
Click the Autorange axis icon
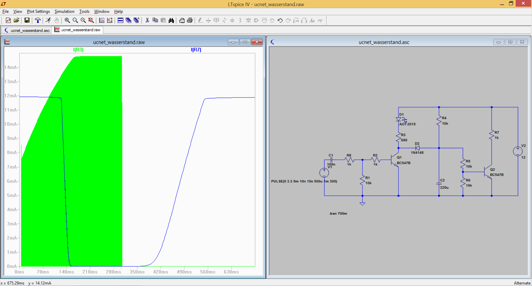(x=110, y=20)
